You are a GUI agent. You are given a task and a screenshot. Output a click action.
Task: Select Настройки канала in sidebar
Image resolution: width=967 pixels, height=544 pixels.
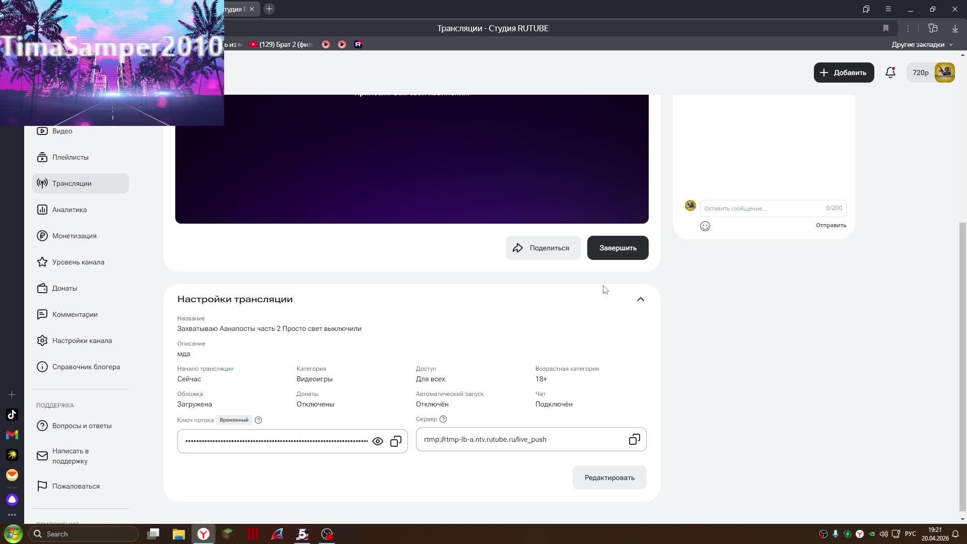click(x=82, y=341)
